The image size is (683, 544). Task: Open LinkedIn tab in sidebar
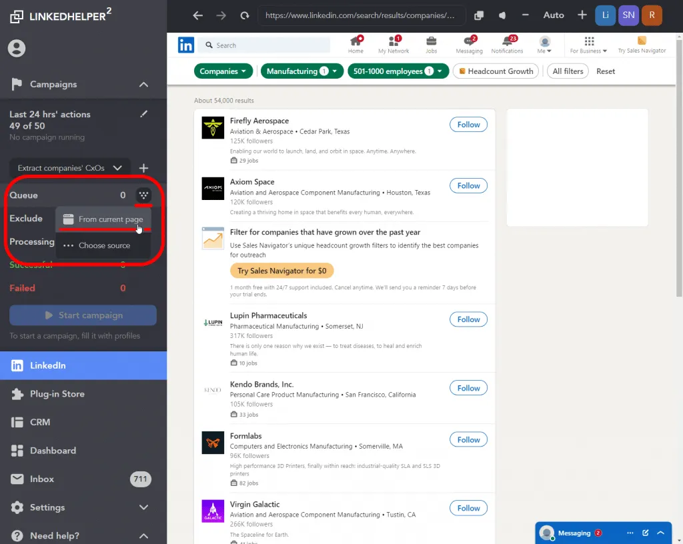click(x=83, y=365)
